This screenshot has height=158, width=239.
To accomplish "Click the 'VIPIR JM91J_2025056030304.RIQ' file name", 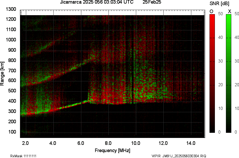I will click(x=179, y=156).
